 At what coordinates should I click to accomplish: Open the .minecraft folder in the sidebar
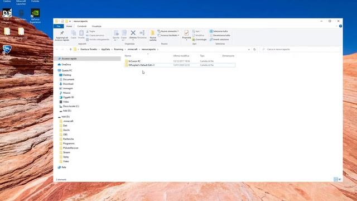pyautogui.click(x=68, y=121)
